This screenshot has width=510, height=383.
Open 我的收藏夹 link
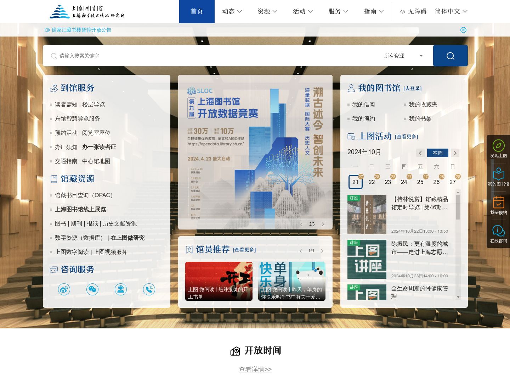click(x=423, y=105)
